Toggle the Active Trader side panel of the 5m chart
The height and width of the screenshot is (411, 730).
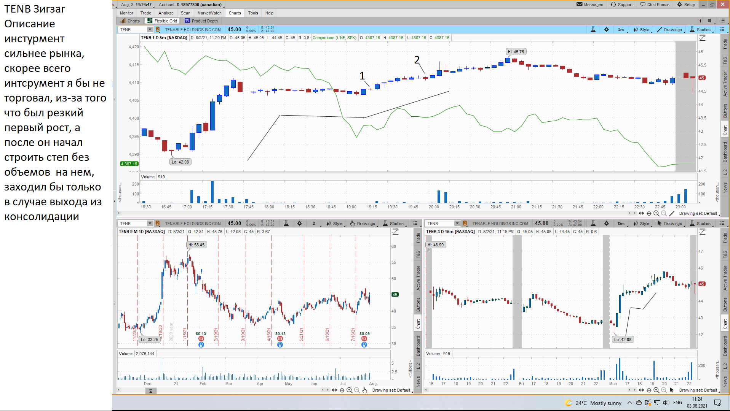tap(725, 84)
